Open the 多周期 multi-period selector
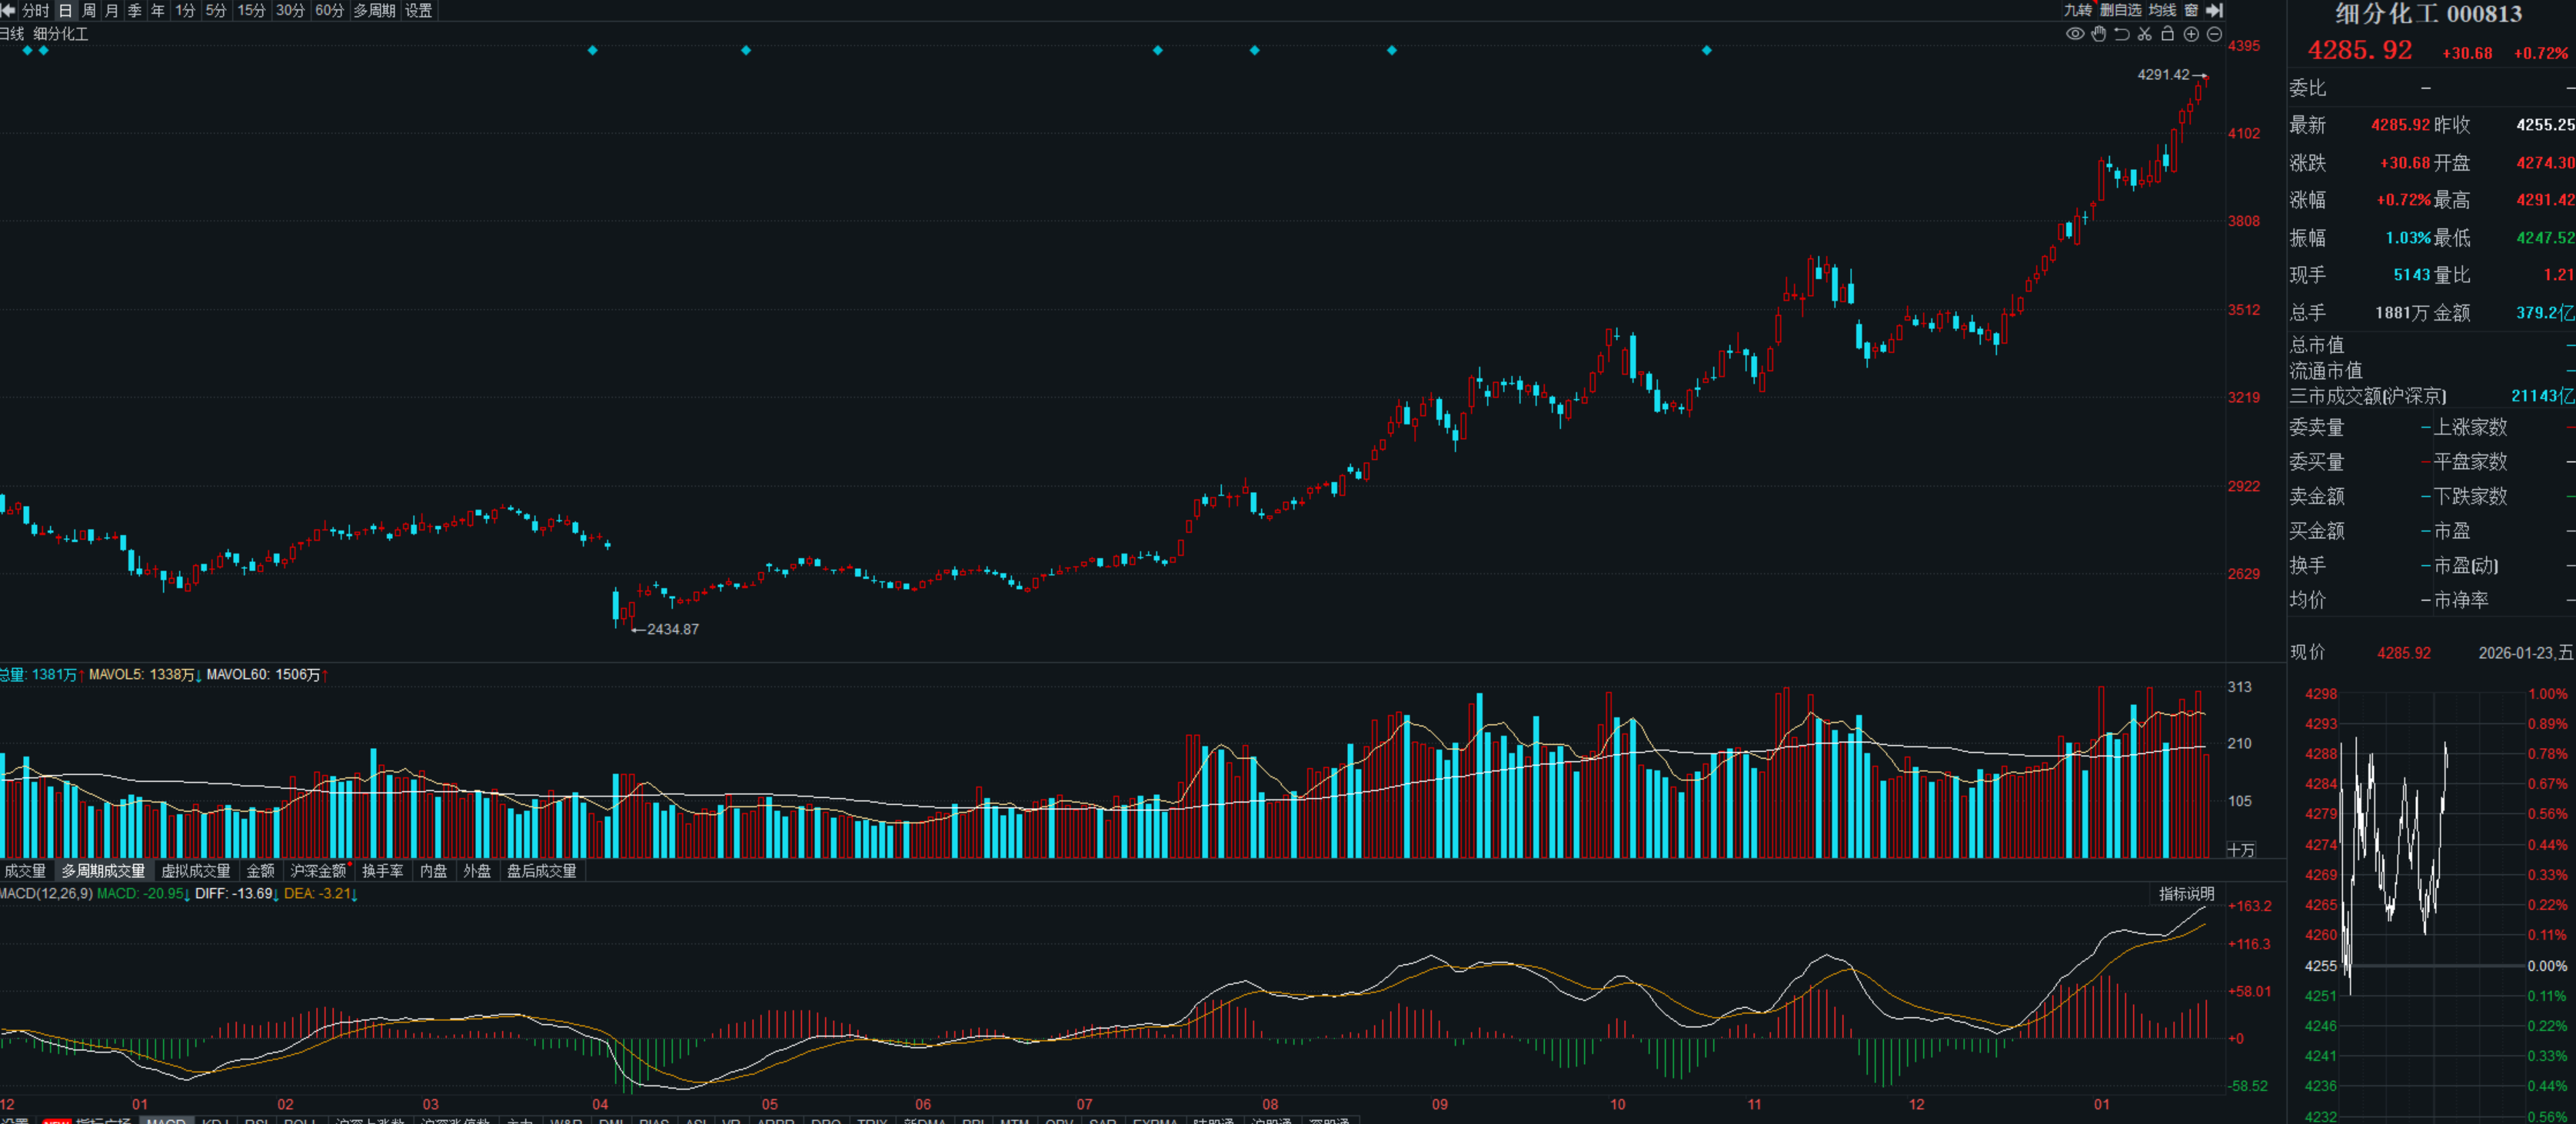Viewport: 2576px width, 1124px height. [x=374, y=10]
